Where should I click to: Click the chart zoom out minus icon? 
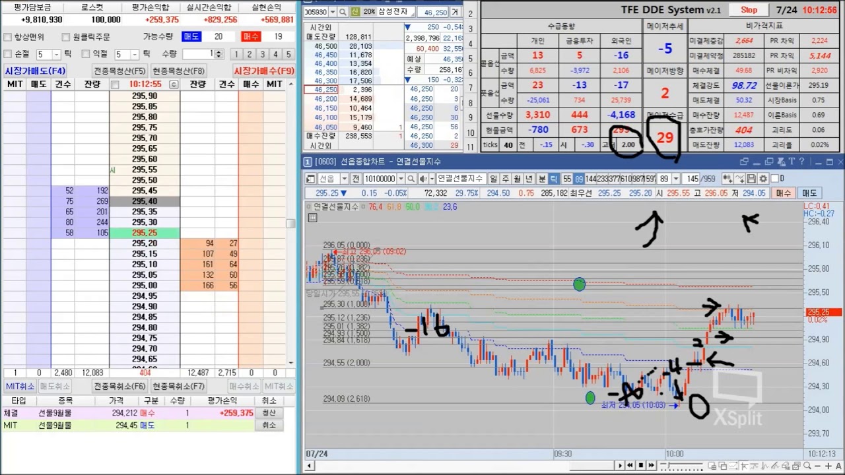pos(817,466)
